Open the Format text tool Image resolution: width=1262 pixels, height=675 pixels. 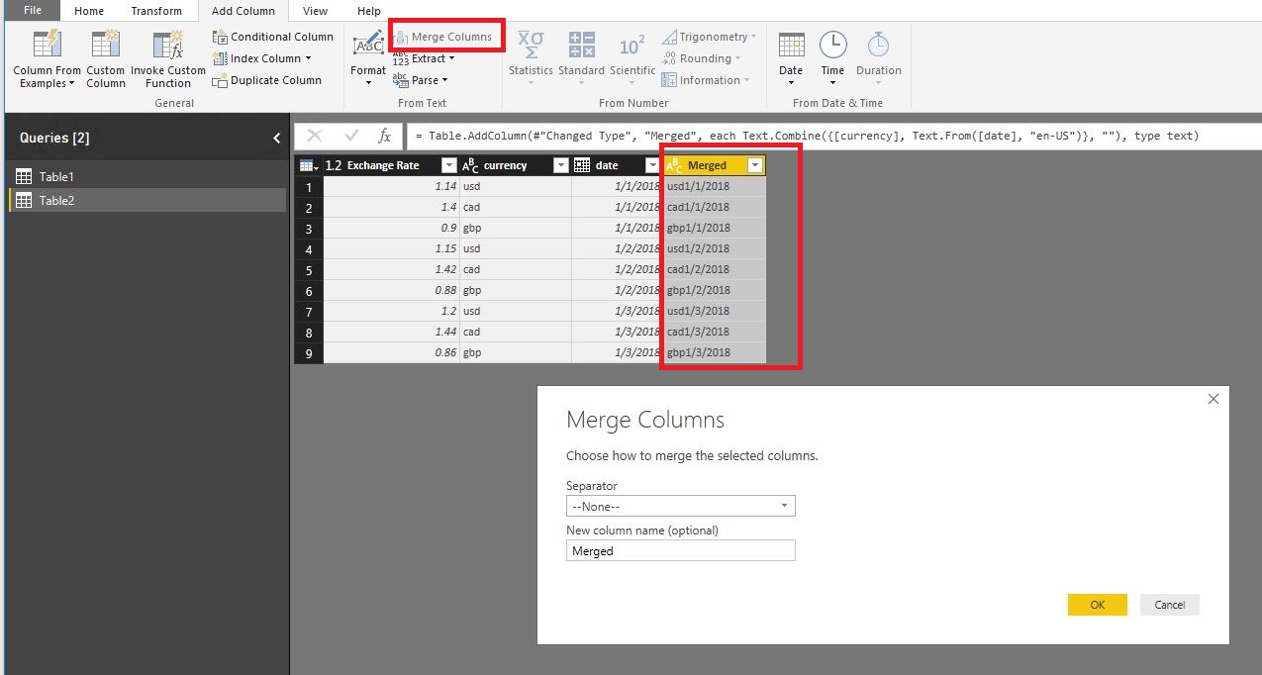[x=368, y=58]
